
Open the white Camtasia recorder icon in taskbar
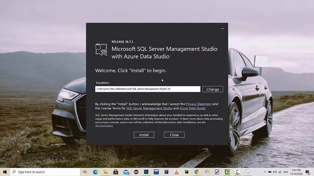tap(237, 172)
